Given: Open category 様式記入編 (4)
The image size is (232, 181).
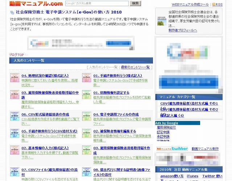Looking at the screenshot, I should click(x=172, y=115).
